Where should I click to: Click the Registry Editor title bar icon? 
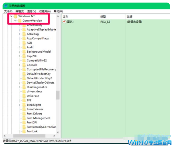(6, 6)
